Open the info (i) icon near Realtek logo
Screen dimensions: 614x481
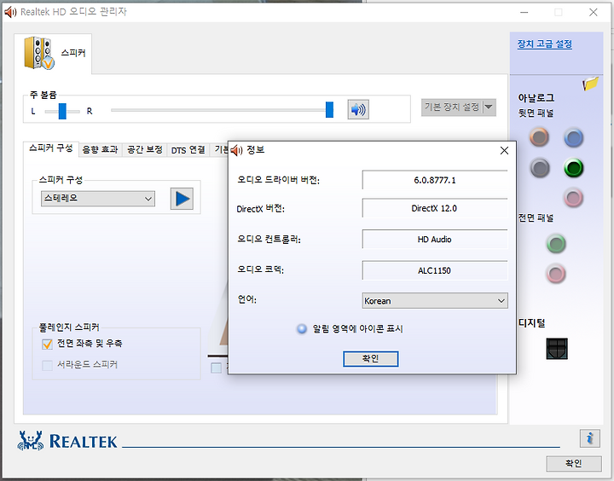coord(590,438)
